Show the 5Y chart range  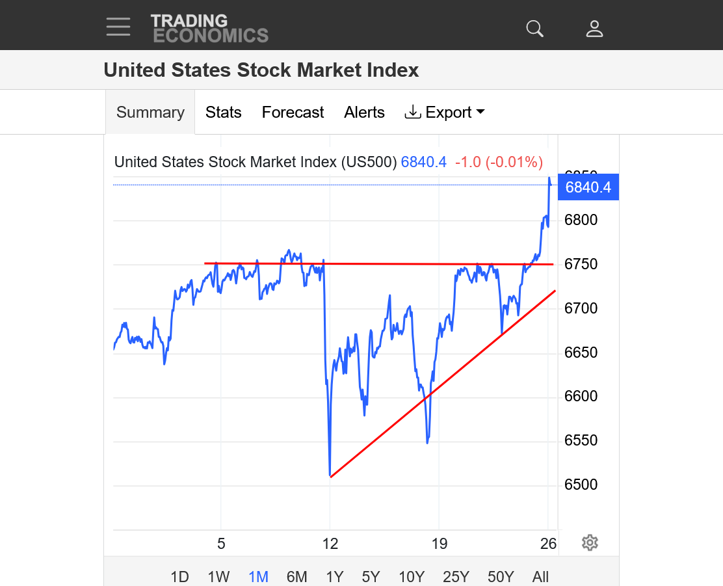coord(371,576)
